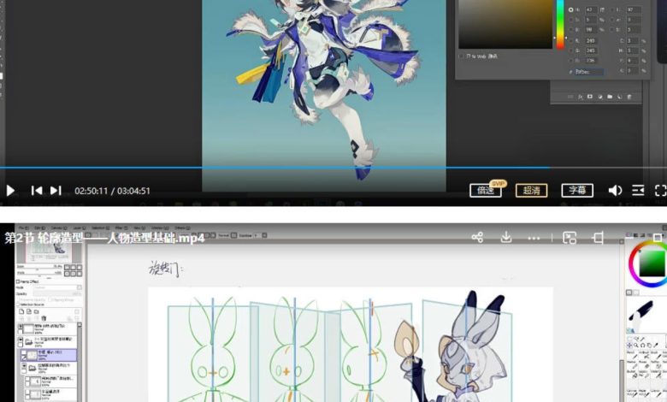Open the playlist icon in top player
Image resolution: width=667 pixels, height=402 pixels.
[638, 190]
